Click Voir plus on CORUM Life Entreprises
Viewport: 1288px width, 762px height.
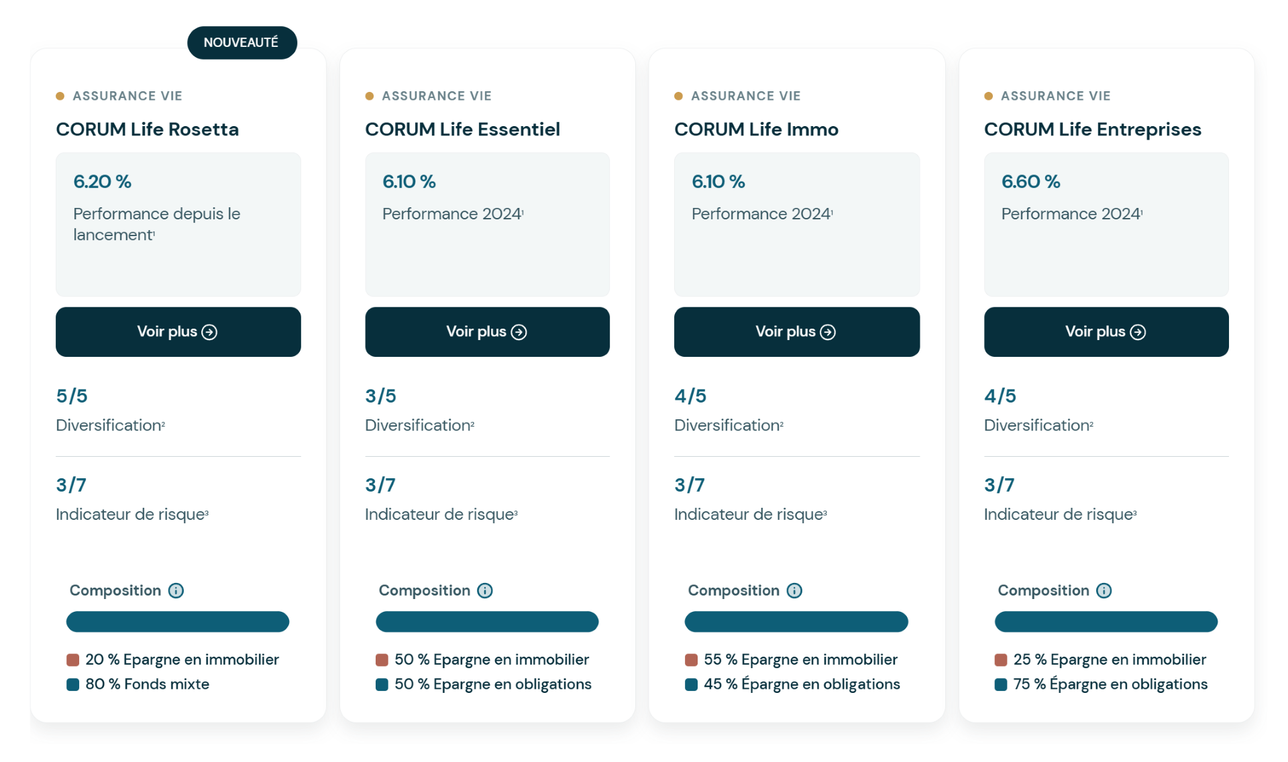click(1106, 331)
